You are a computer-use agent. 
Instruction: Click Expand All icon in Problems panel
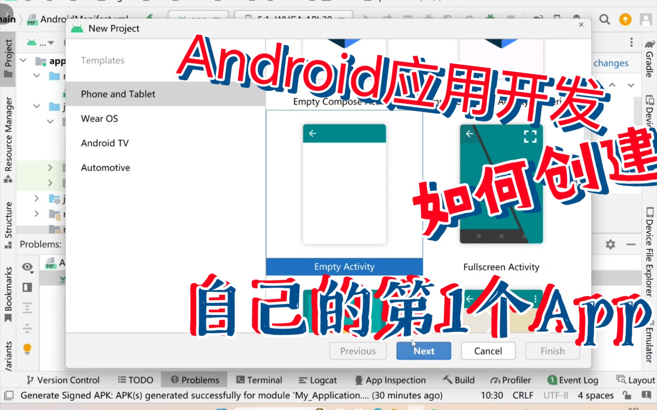27,307
